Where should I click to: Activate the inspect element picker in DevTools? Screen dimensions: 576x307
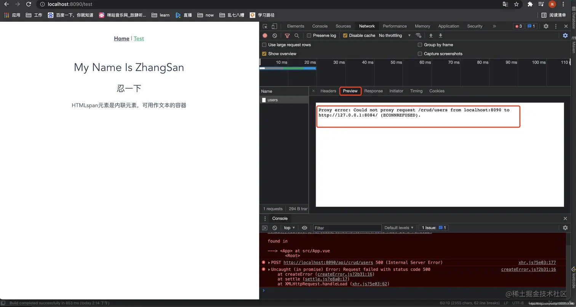[265, 26]
